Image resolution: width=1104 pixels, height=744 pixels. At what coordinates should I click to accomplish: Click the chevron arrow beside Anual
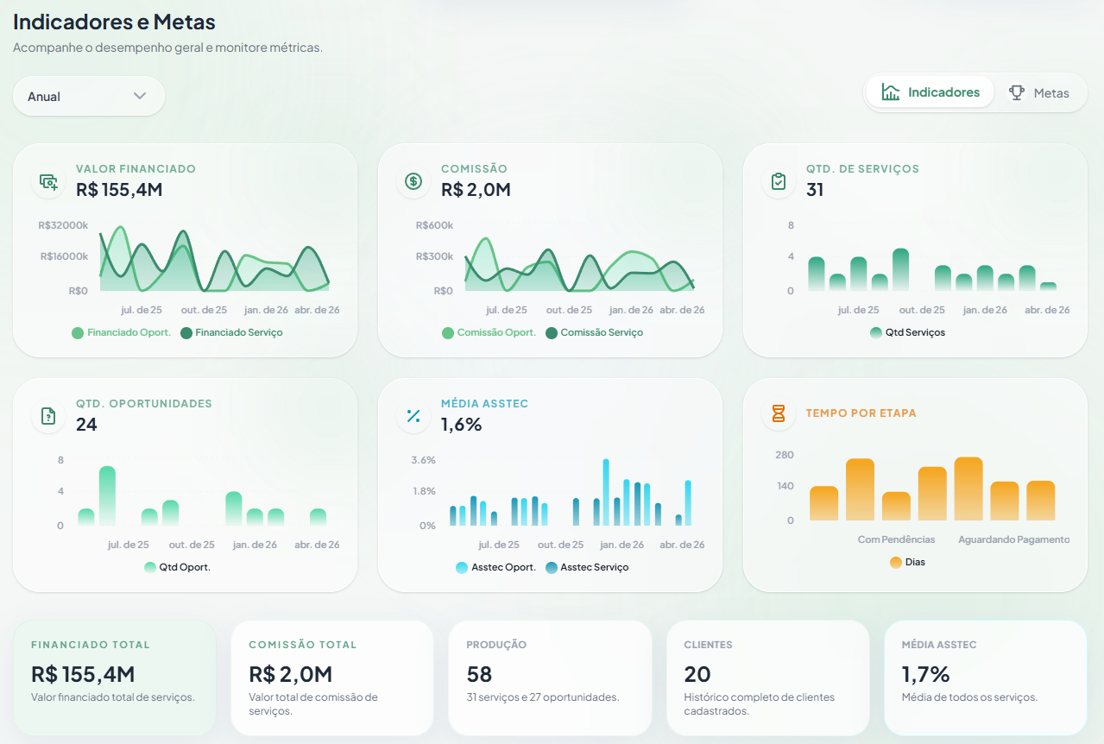(x=140, y=96)
